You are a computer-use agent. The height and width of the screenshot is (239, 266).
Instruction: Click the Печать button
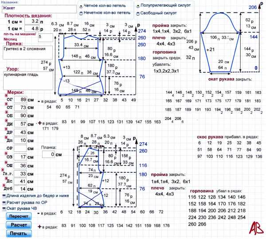click(18, 233)
